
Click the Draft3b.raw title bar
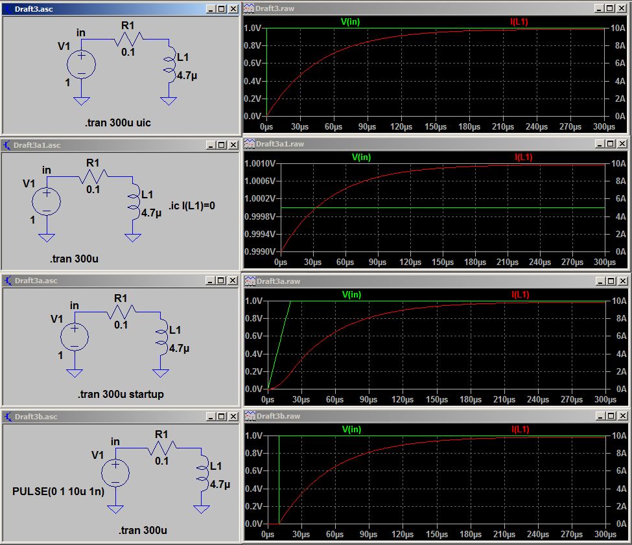436,415
